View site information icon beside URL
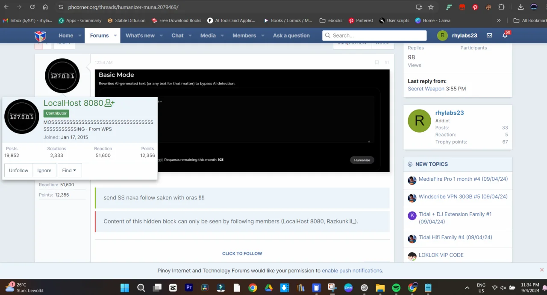547x295 pixels. pos(61,7)
